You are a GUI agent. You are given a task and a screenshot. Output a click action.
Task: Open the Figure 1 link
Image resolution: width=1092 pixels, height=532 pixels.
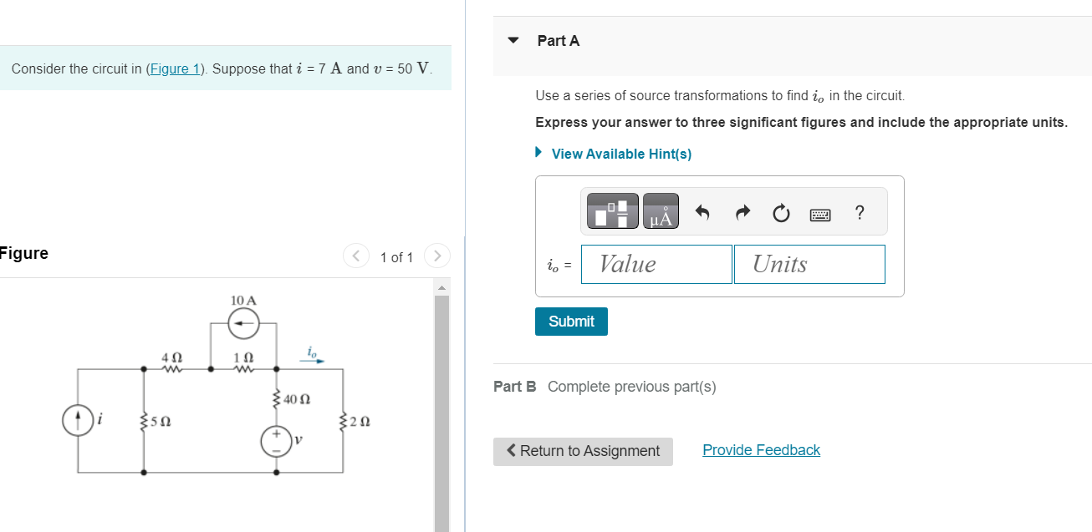click(x=175, y=68)
